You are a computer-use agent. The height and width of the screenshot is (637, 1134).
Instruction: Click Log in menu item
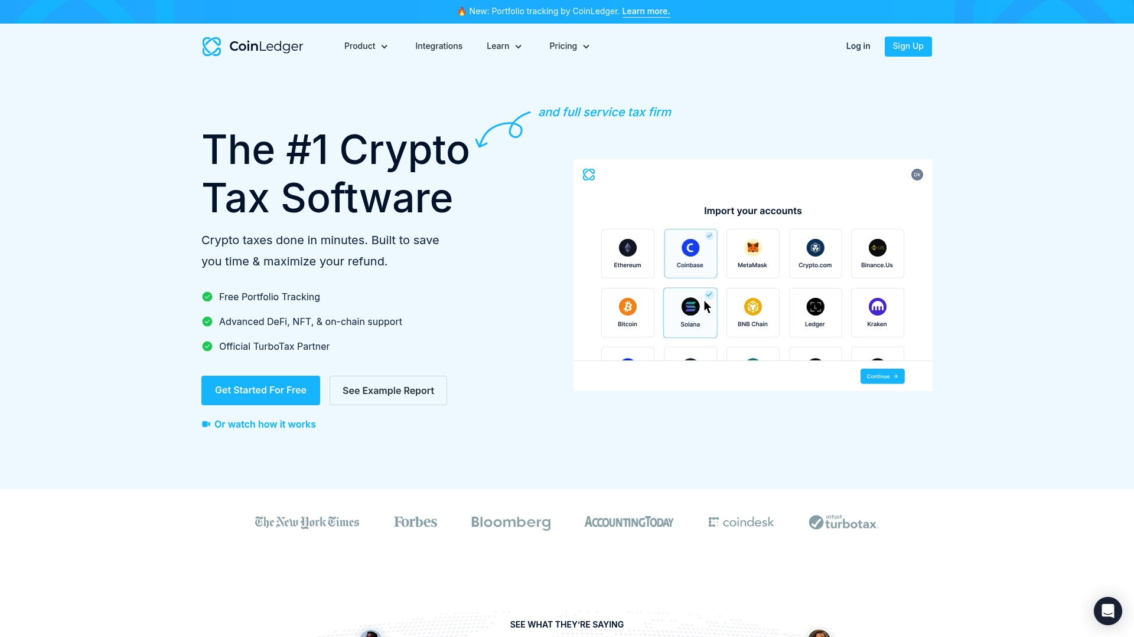pos(858,46)
